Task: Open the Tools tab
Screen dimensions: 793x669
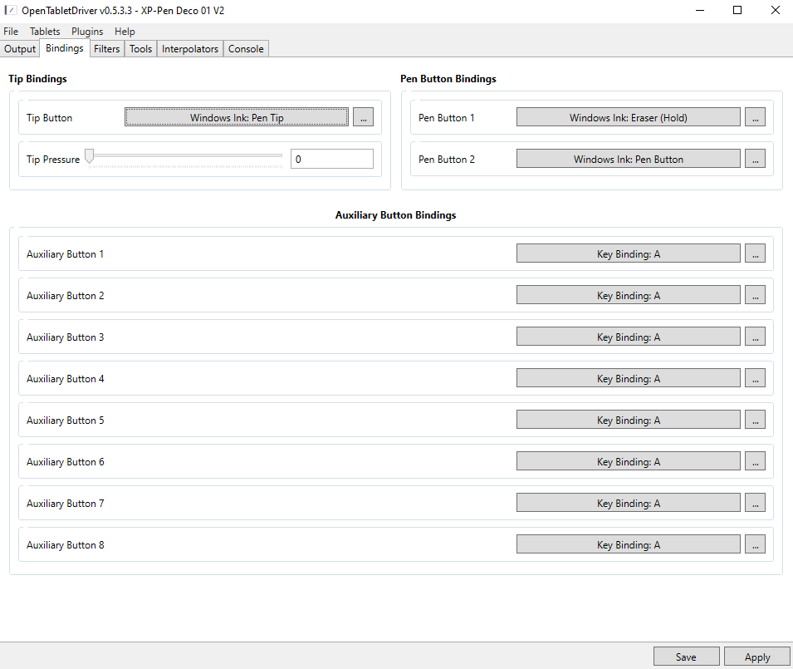Action: point(140,49)
